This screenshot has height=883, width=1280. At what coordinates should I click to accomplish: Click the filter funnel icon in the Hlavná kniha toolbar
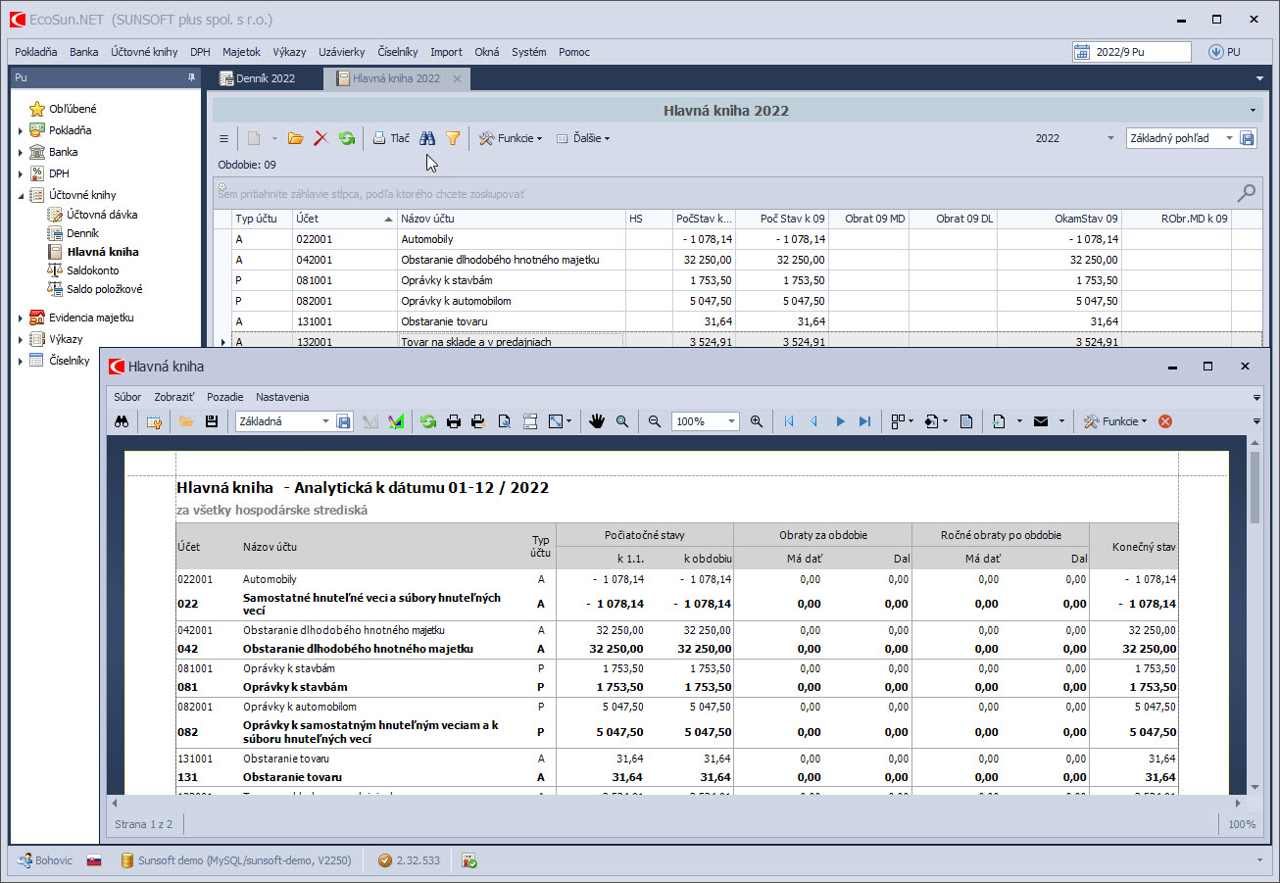[x=453, y=139]
